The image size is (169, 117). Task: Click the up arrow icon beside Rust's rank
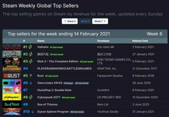[x=31, y=76]
